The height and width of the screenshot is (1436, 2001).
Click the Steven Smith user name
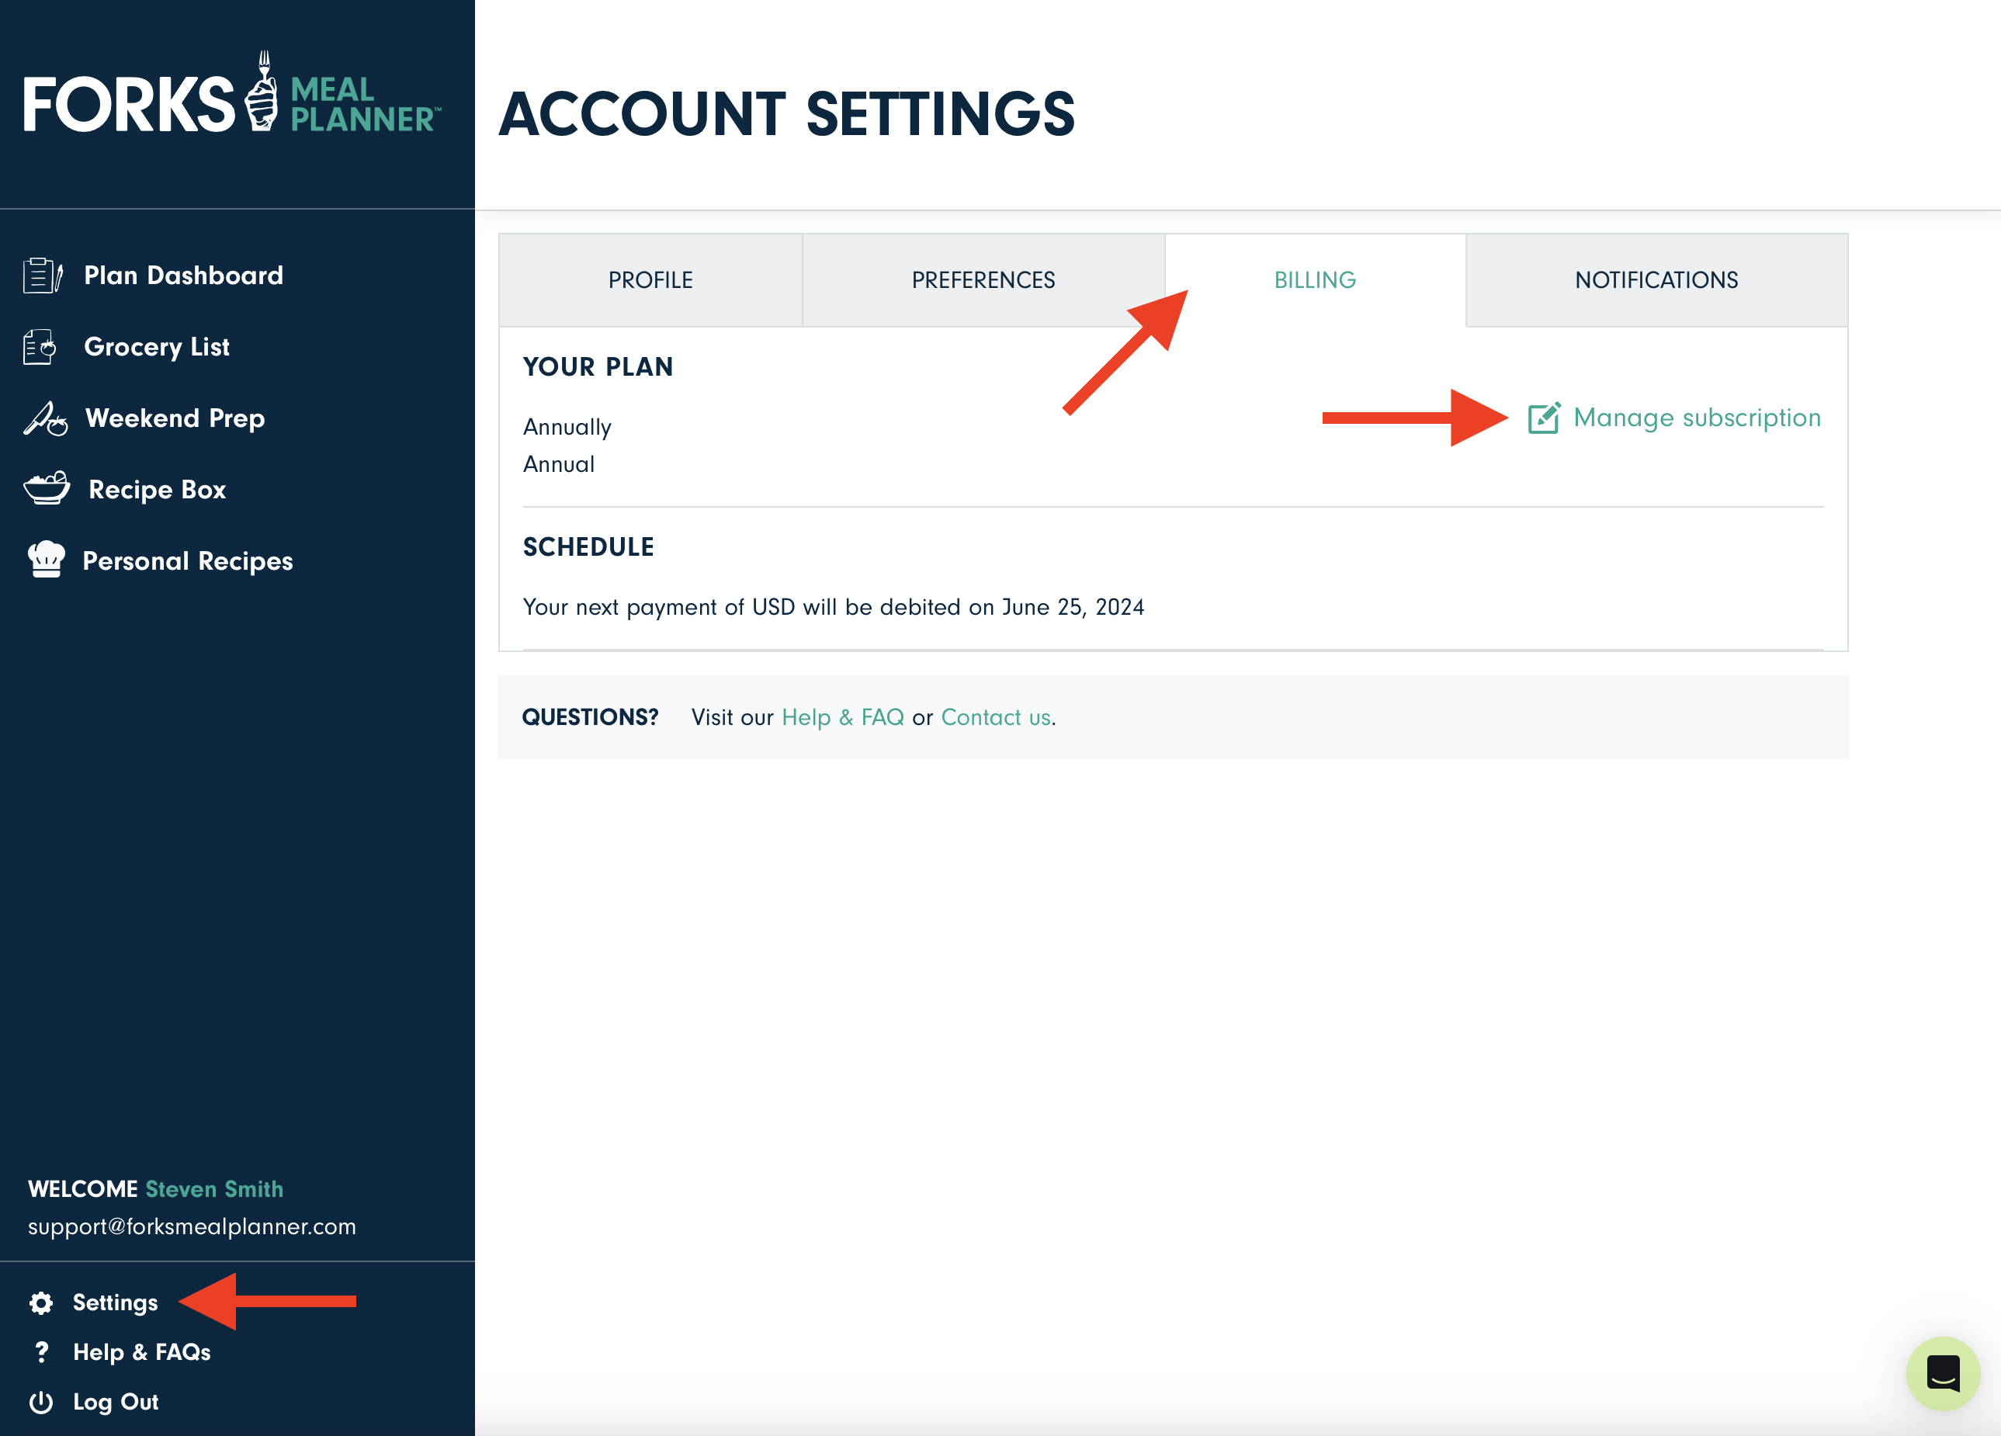[x=214, y=1189]
